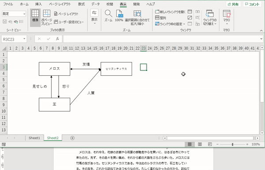Image resolution: width=265 pixels, height=170 pixels.
Task: Open the Home (ホーム) tab
Action: 24,4
